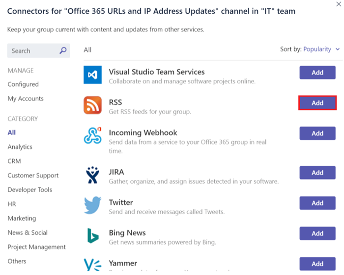
Task: Click the 'All' heading above connector list
Action: pos(87,50)
